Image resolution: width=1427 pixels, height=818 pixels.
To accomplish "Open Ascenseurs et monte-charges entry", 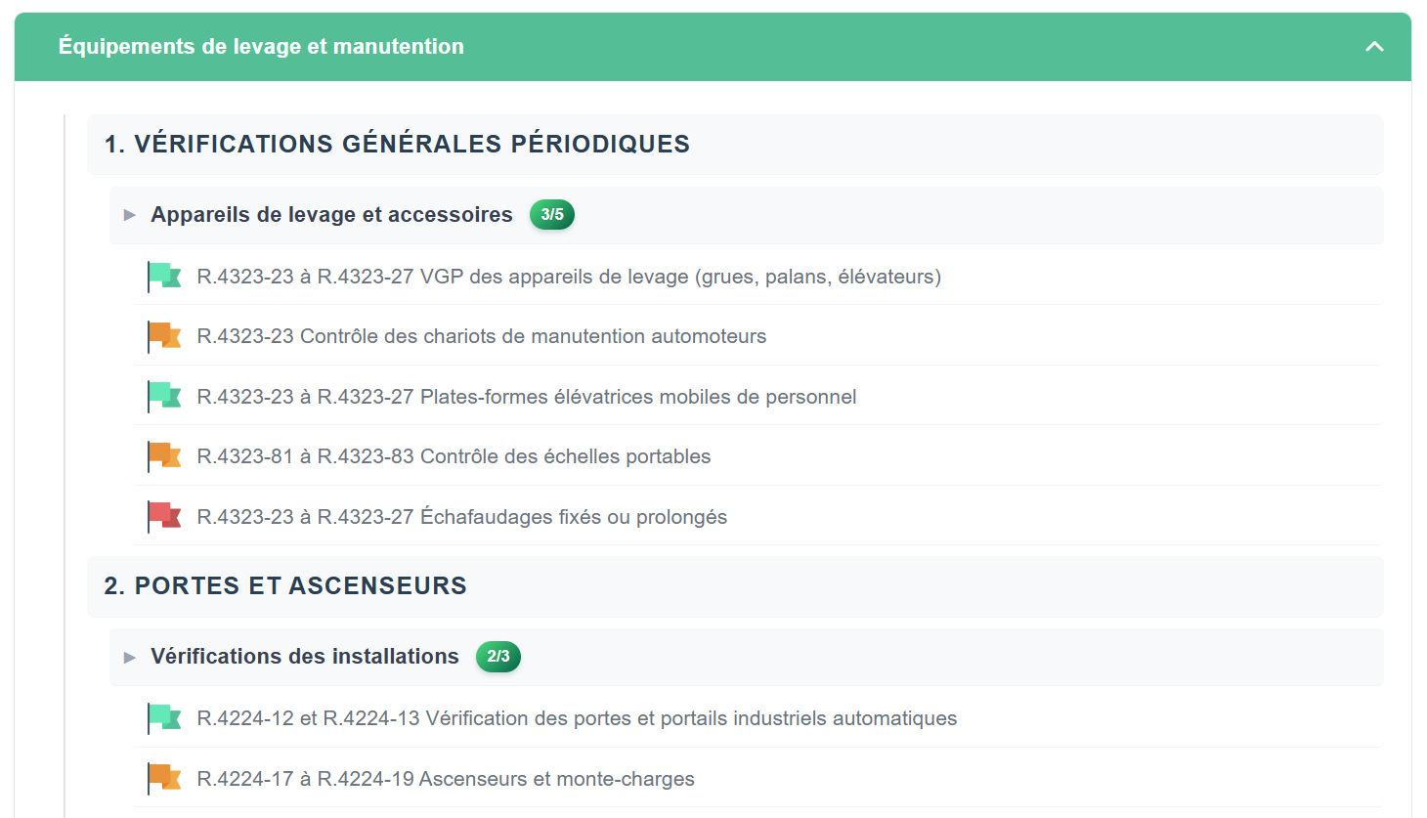I will pyautogui.click(x=446, y=779).
